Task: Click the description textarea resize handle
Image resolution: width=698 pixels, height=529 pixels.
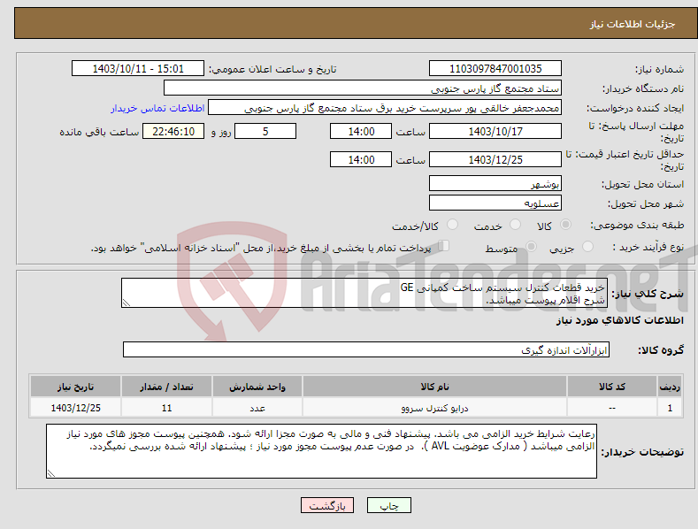Action: coord(127,303)
